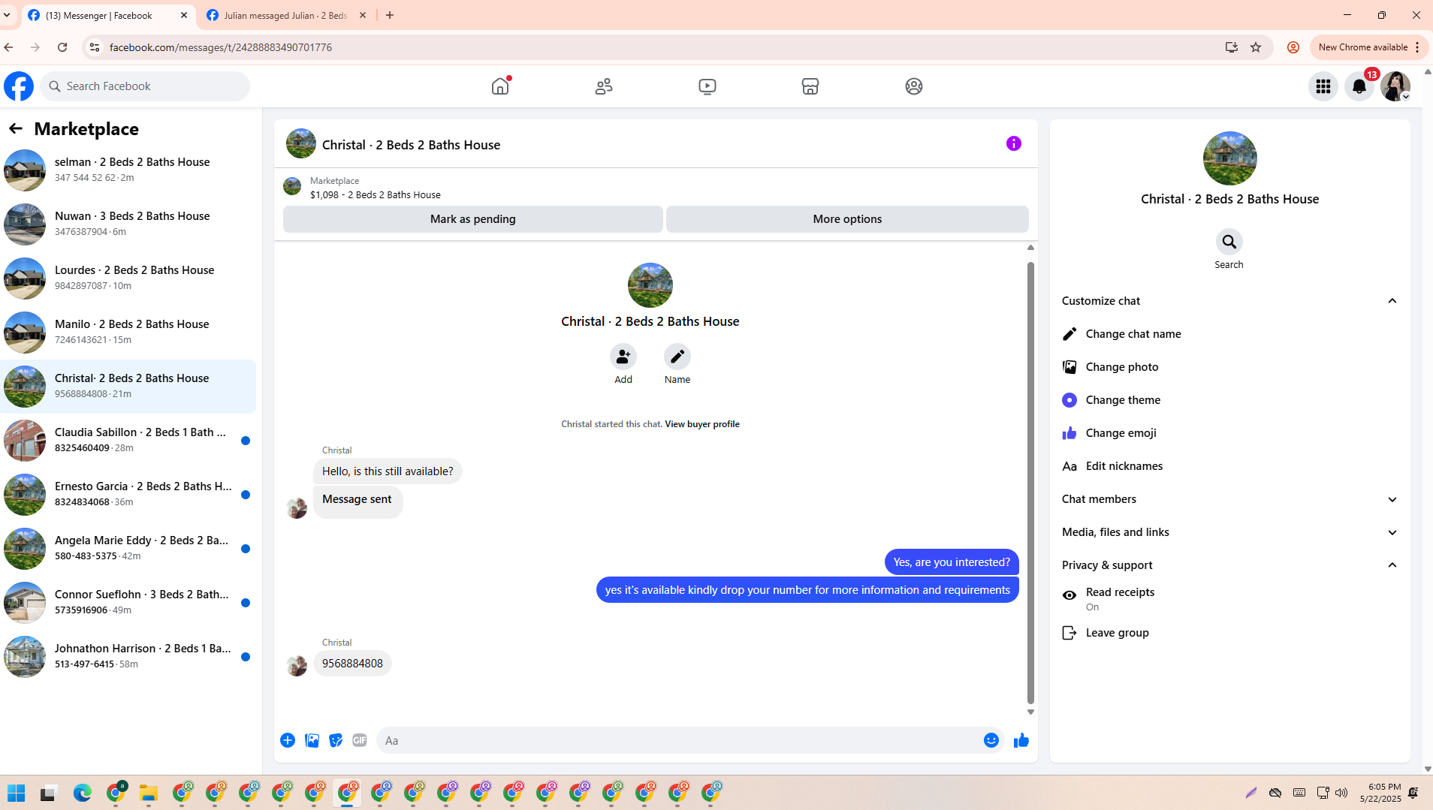Click chat scrollbar down arrow
1433x810 pixels.
[x=1030, y=712]
